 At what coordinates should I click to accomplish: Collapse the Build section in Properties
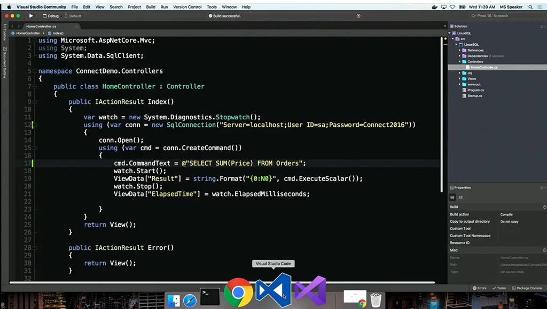544,207
